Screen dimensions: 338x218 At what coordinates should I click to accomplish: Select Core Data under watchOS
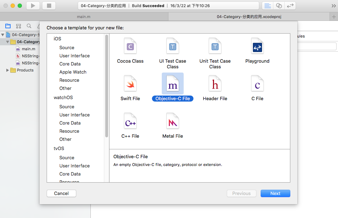[x=70, y=123]
